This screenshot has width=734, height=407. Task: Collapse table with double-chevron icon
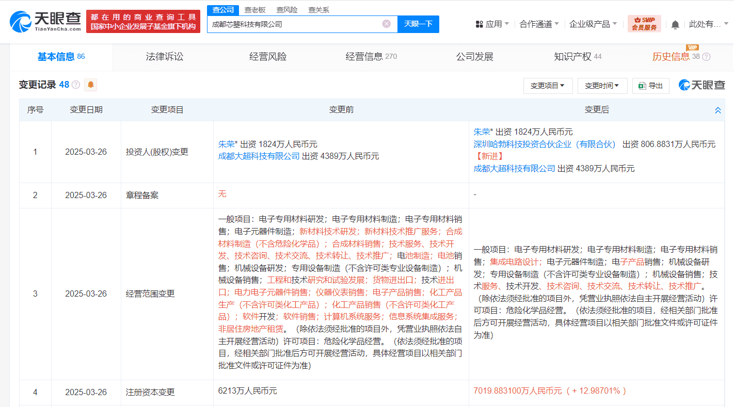[717, 110]
